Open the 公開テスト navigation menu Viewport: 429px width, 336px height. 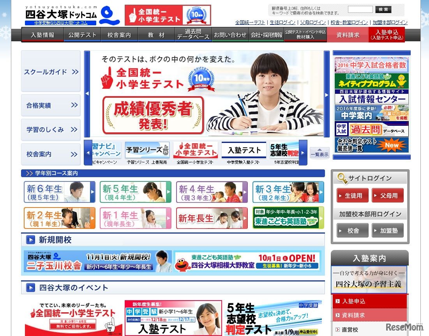82,35
